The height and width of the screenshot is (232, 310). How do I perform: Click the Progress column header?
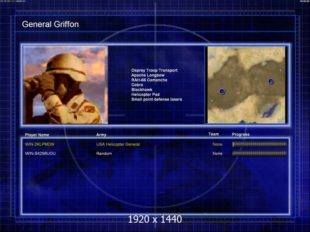click(241, 134)
